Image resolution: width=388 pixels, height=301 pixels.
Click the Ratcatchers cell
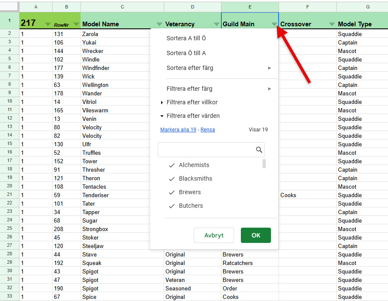[x=250, y=263]
